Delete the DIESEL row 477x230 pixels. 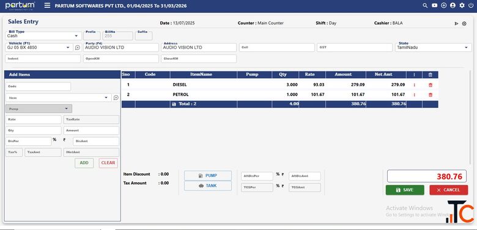tap(430, 85)
